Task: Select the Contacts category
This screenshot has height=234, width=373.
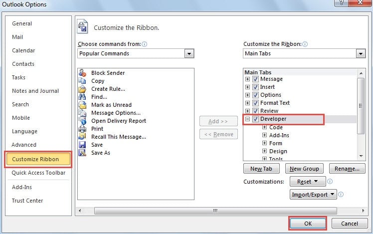Action: tap(23, 64)
